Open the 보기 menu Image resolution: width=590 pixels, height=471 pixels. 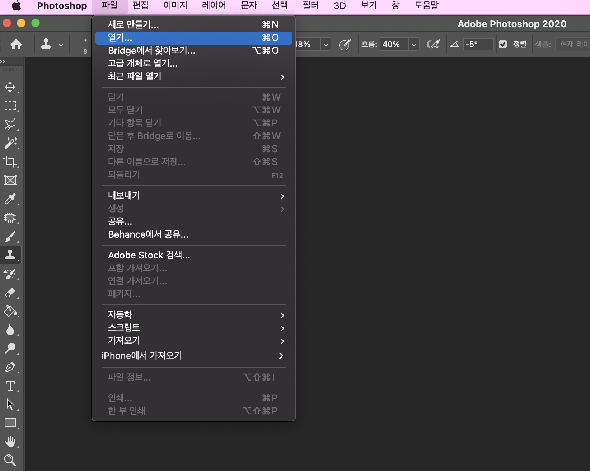[x=369, y=6]
